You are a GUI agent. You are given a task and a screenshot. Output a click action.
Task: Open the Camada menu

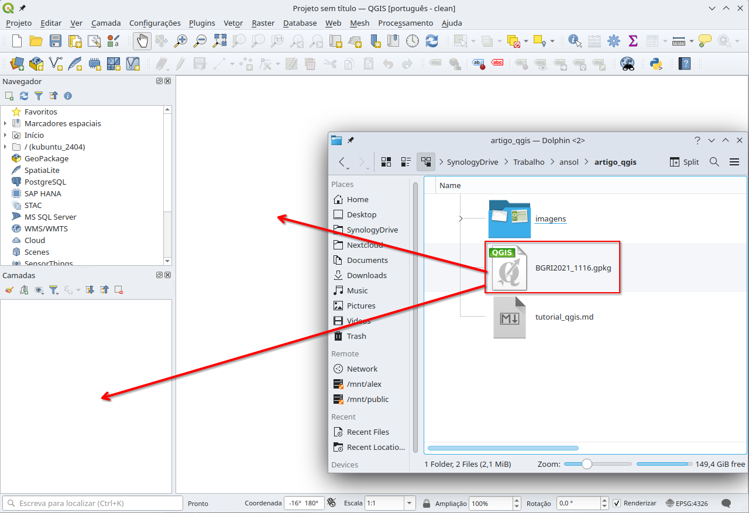106,23
